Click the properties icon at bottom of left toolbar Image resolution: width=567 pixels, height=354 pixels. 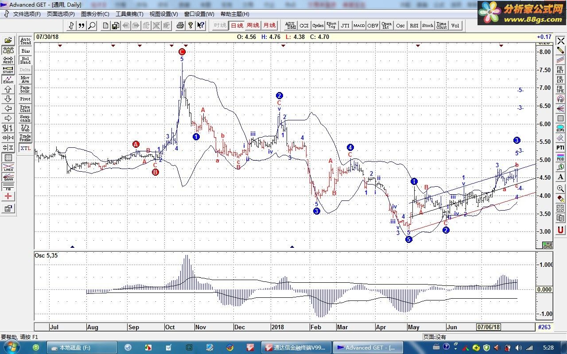tap(8, 208)
